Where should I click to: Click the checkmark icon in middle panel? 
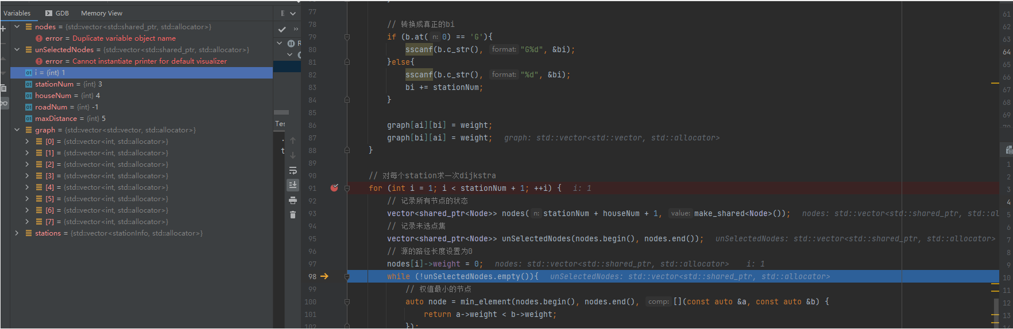282,29
